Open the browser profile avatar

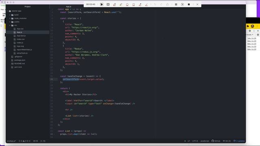coord(252,26)
